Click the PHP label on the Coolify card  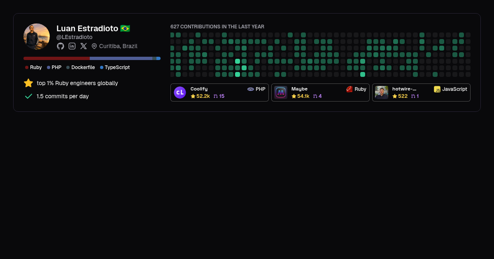click(261, 89)
